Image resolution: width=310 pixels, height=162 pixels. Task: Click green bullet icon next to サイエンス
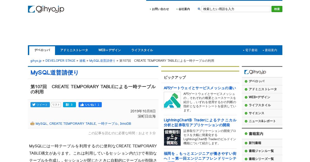click(x=246, y=113)
